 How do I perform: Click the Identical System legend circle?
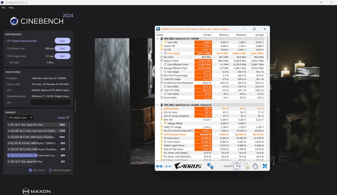pyautogui.click(x=51, y=170)
